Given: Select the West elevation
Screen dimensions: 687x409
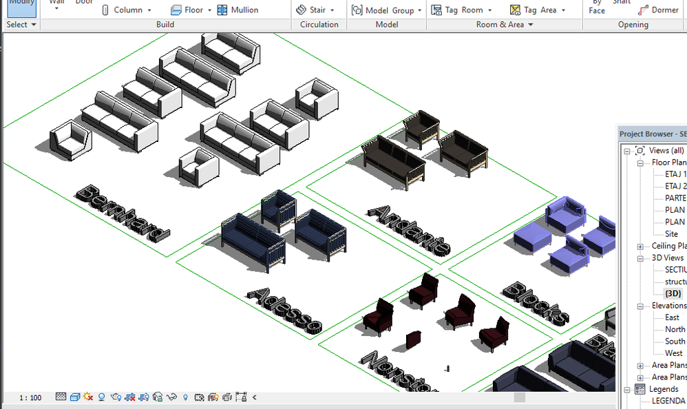Looking at the screenshot, I should tap(673, 353).
